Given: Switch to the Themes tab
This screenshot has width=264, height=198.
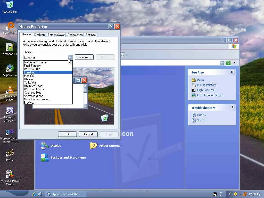Looking at the screenshot, I should click(x=27, y=34).
